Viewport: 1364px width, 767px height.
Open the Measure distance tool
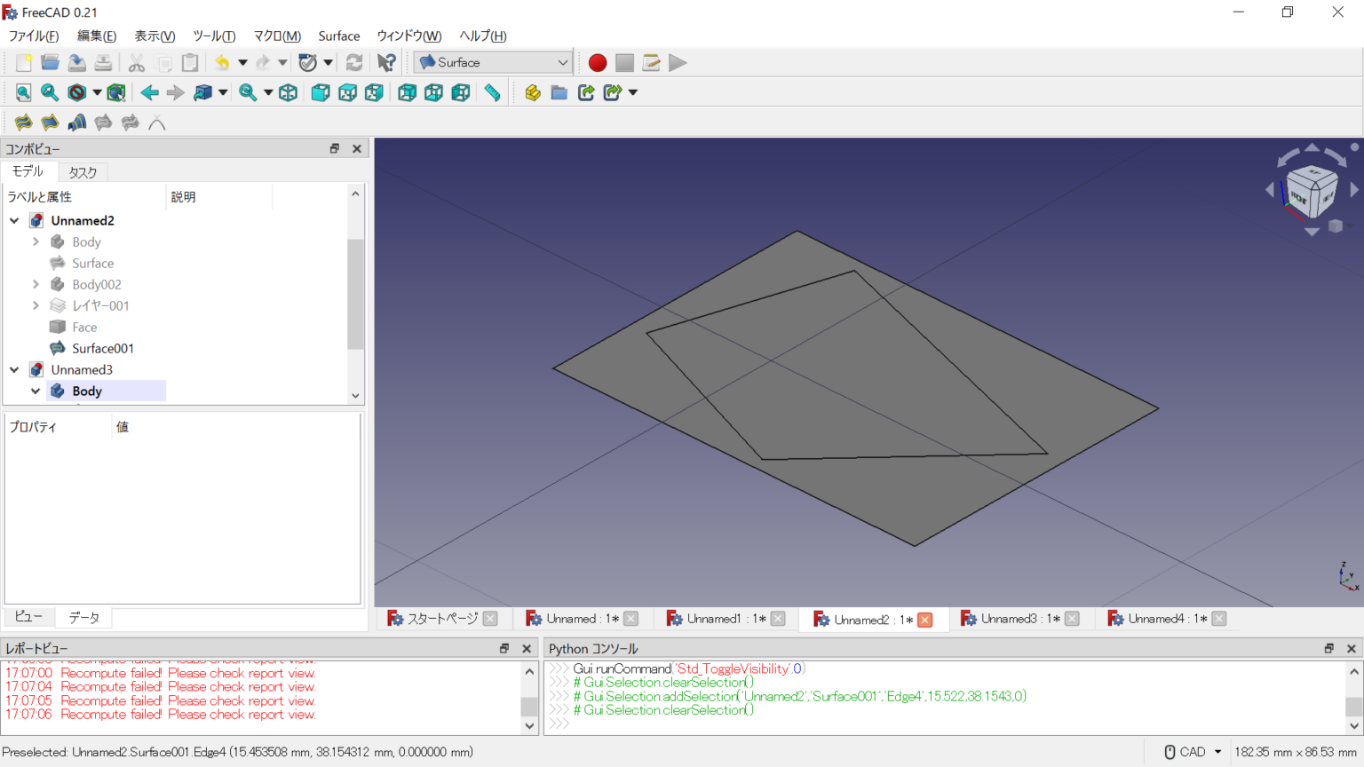[492, 92]
